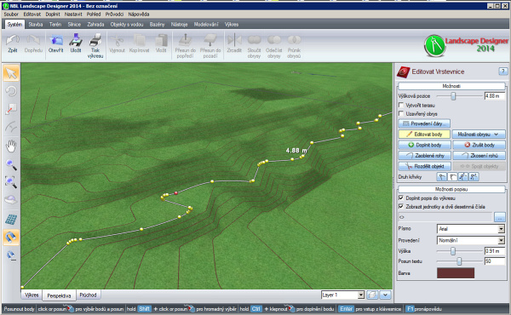This screenshot has width=511, height=315.
Task: Select the arrow pointer tool
Action: 11,73
